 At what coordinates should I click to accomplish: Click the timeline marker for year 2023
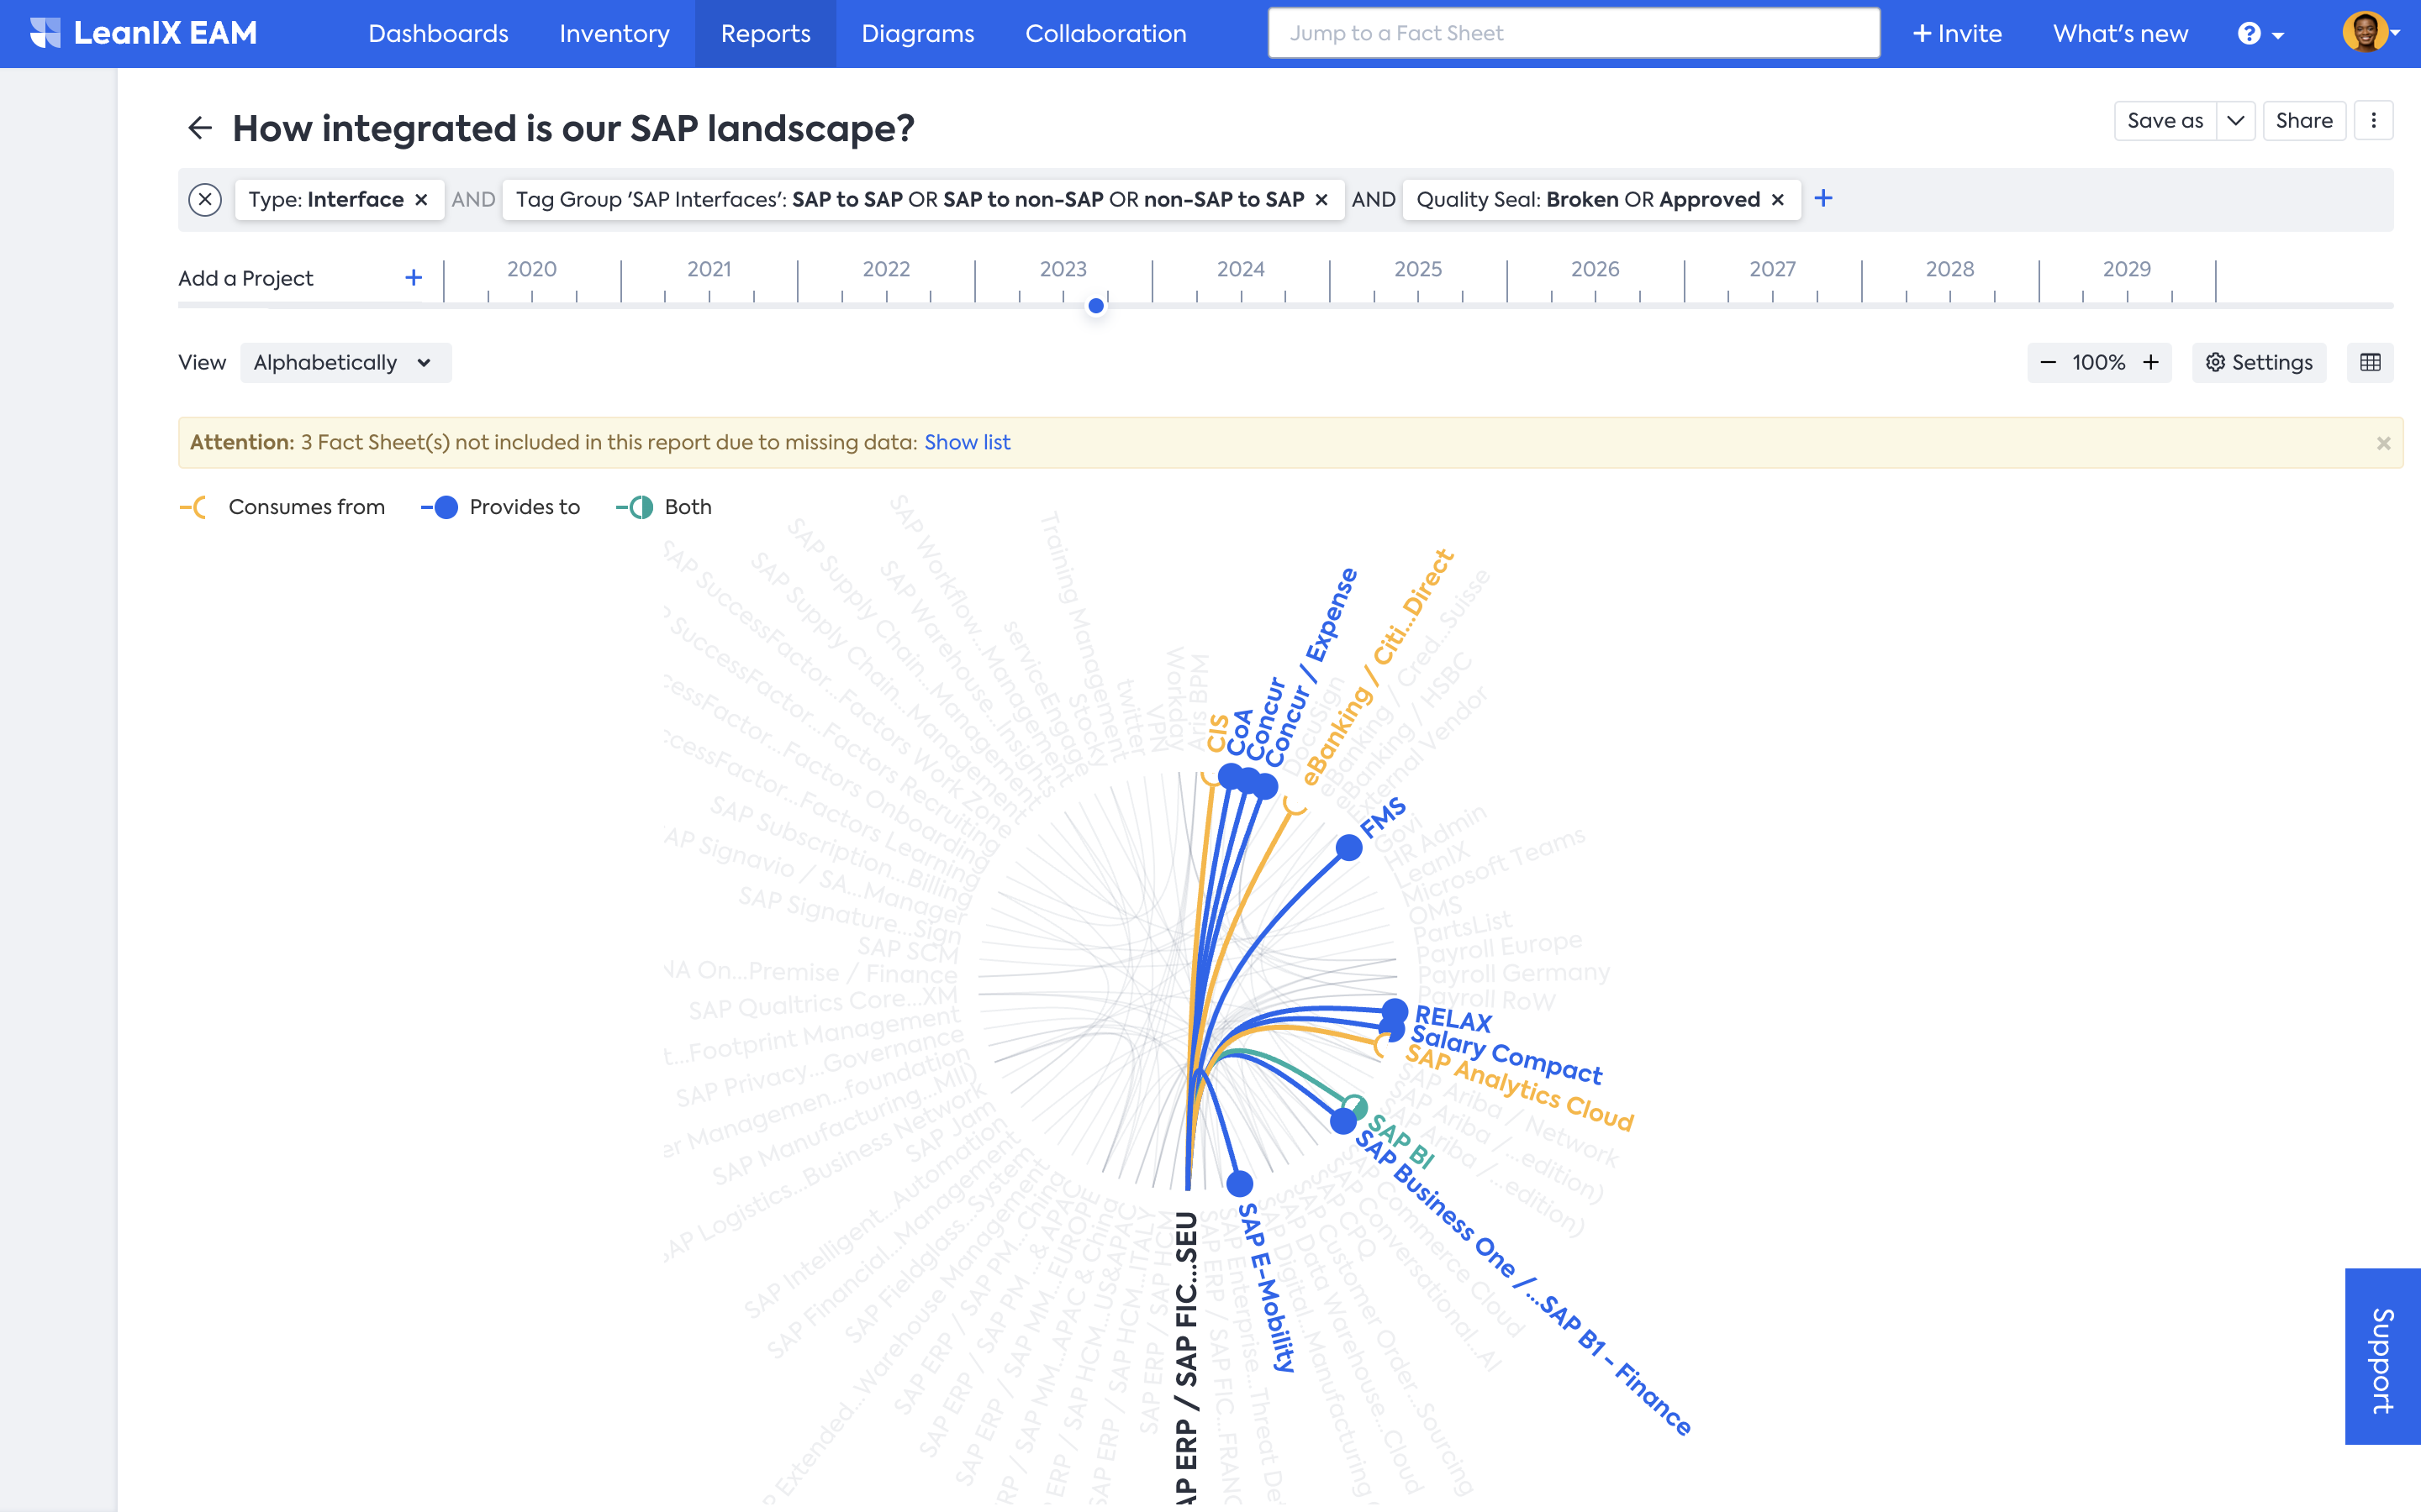point(1096,307)
